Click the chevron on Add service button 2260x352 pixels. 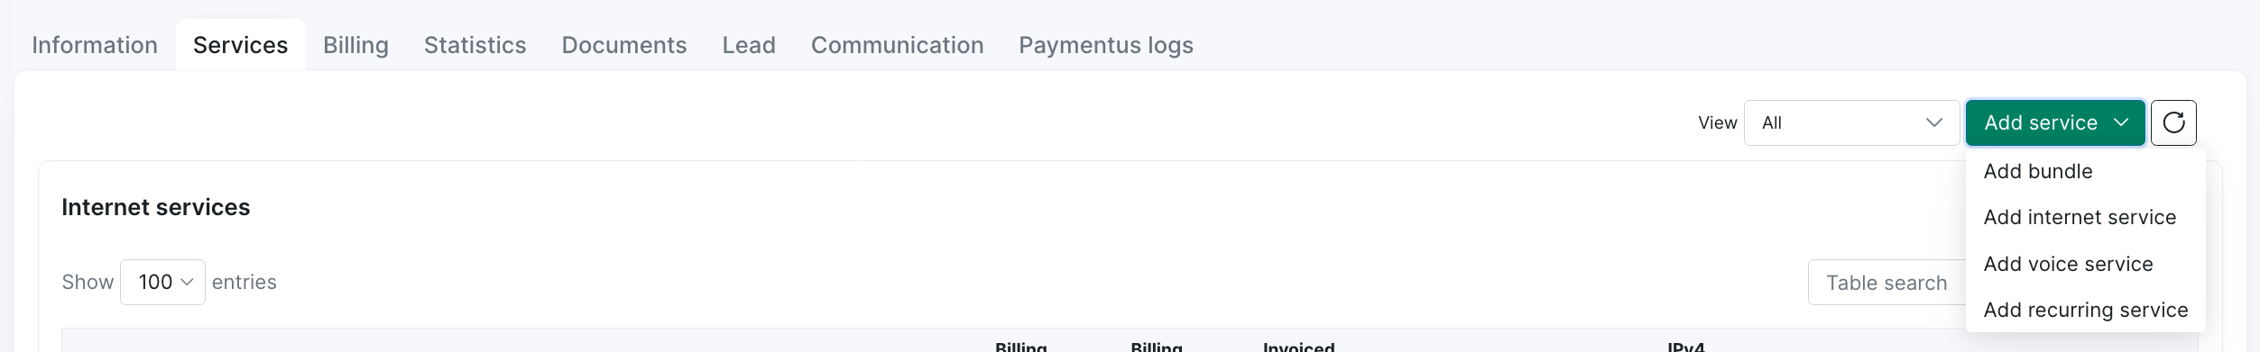(2120, 122)
